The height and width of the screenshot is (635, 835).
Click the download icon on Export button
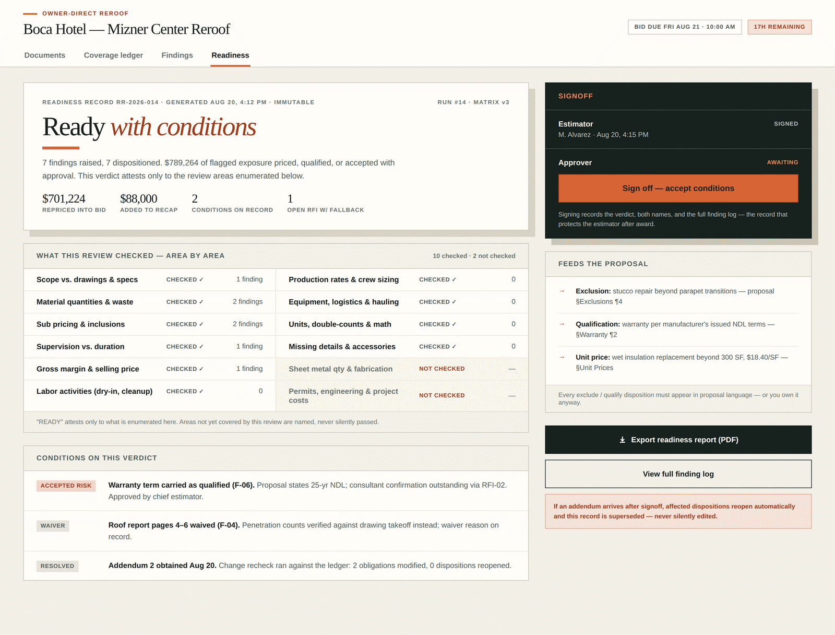pyautogui.click(x=622, y=440)
